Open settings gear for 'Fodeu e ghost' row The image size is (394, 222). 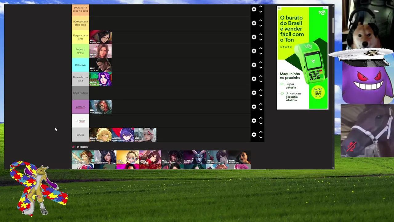[x=254, y=51]
